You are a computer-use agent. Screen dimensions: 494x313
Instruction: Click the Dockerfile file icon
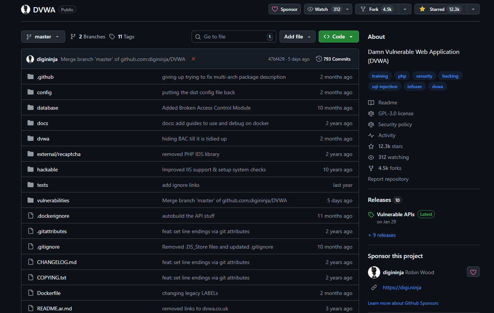click(31, 293)
